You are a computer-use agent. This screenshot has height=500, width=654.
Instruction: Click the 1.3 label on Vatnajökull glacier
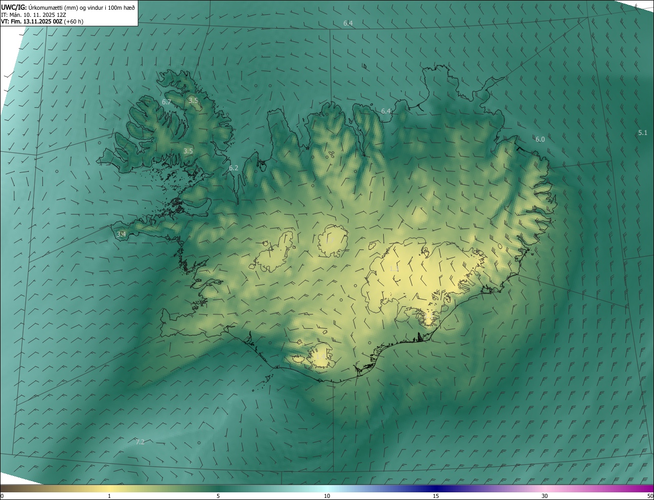[394, 269]
